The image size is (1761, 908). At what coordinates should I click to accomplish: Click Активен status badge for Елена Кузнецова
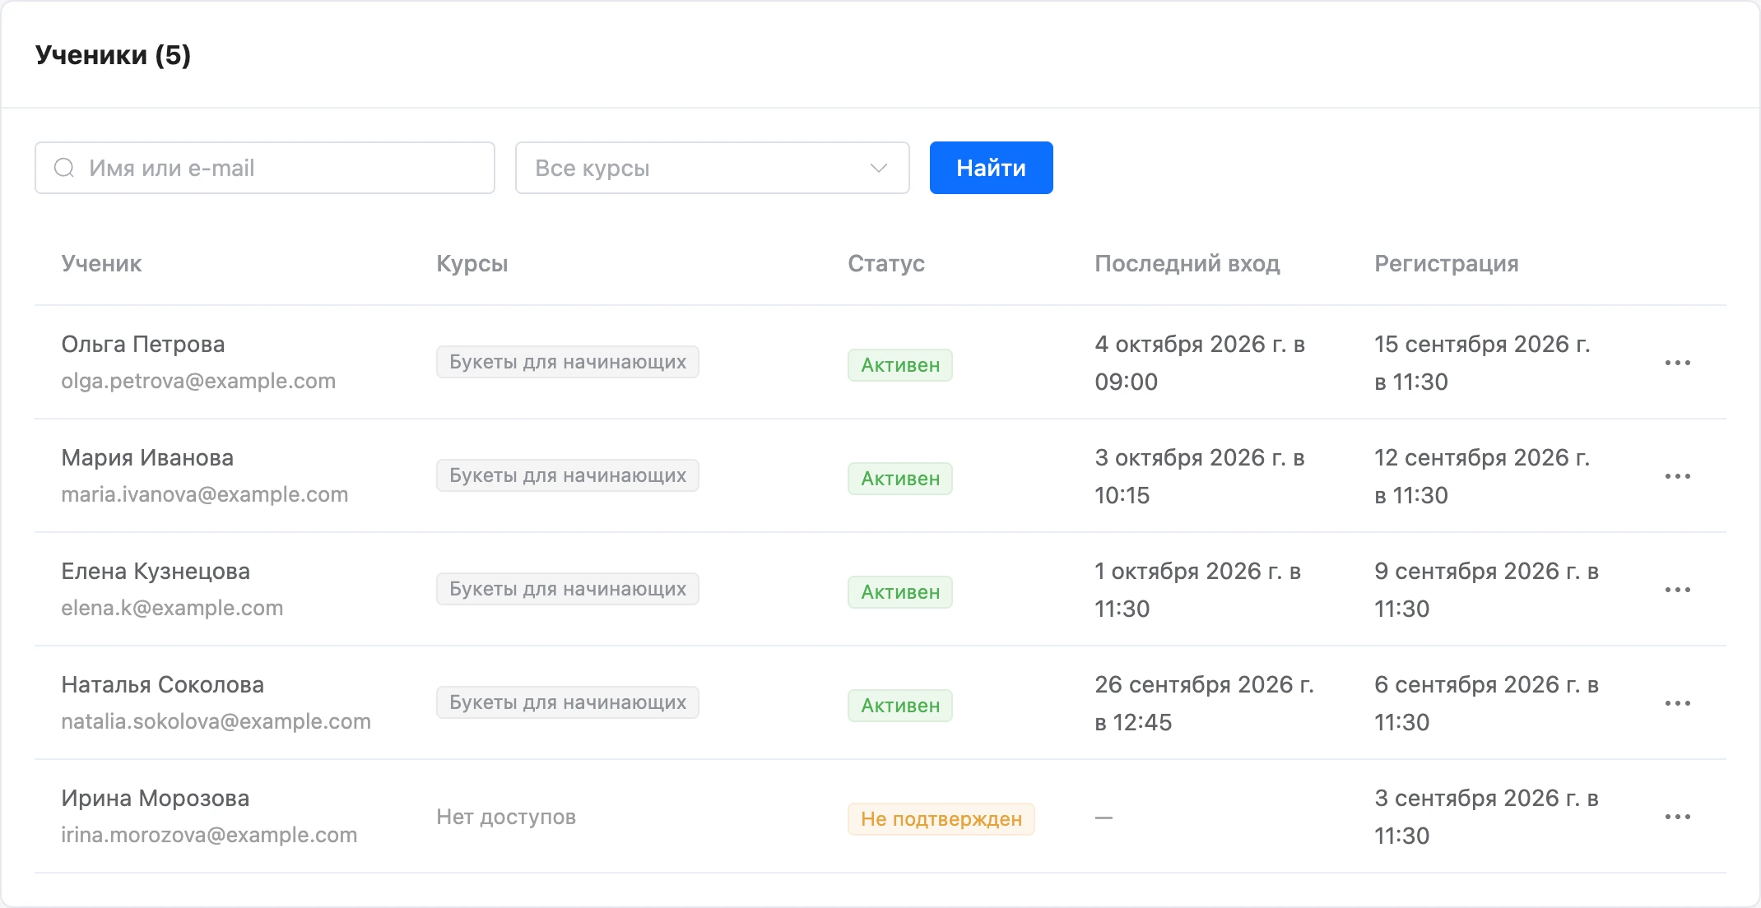pyautogui.click(x=900, y=592)
